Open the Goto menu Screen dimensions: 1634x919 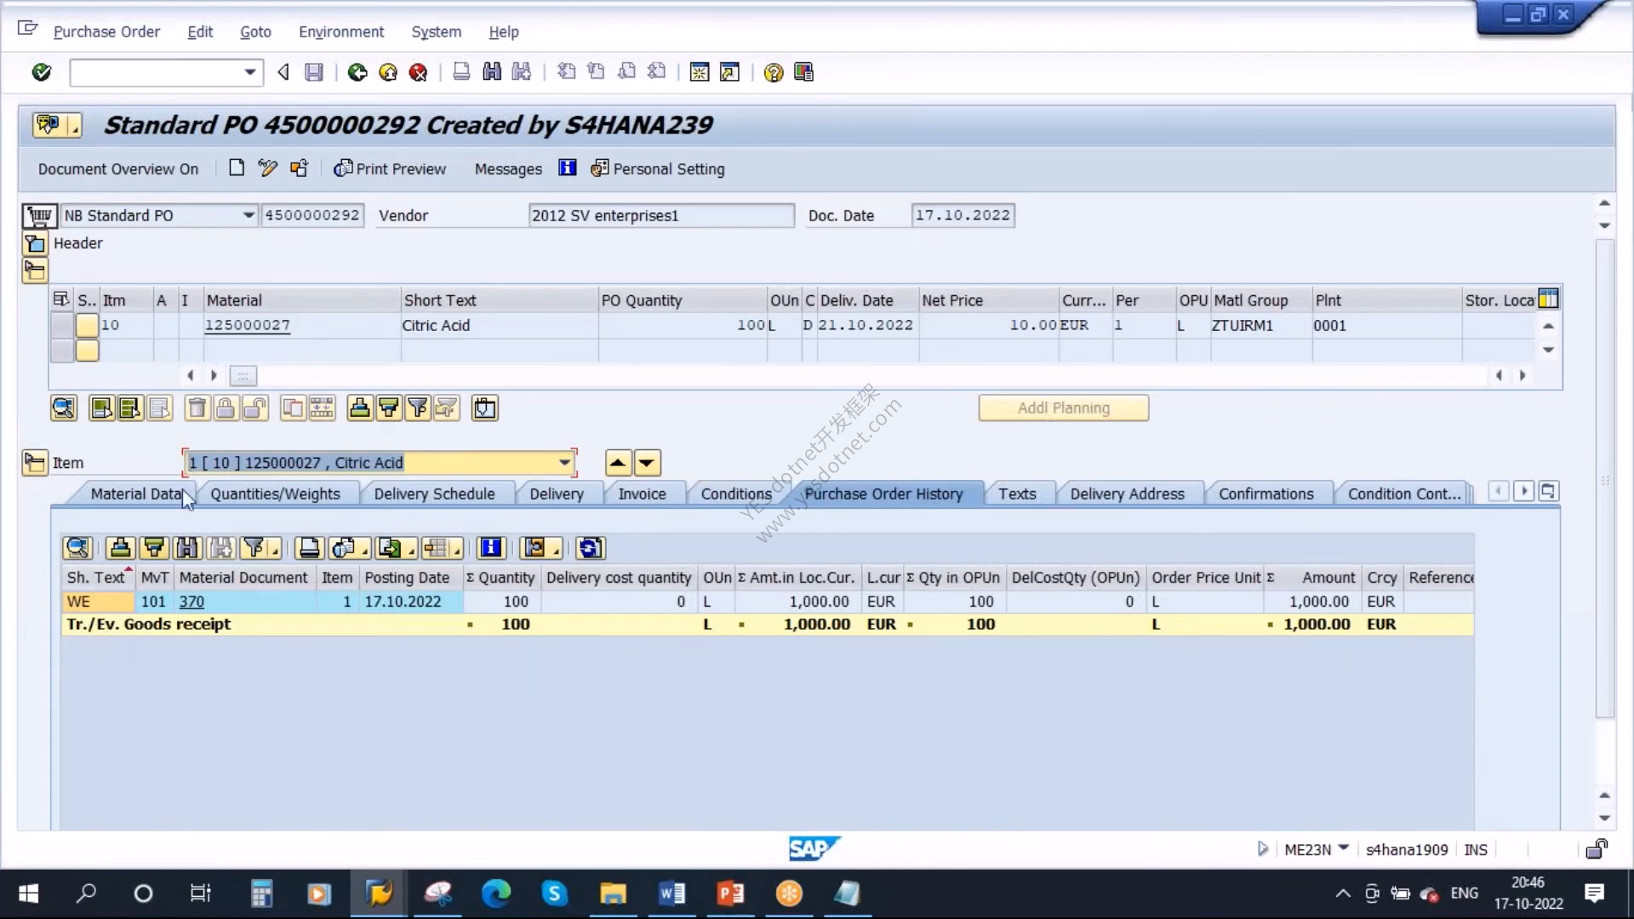click(255, 31)
